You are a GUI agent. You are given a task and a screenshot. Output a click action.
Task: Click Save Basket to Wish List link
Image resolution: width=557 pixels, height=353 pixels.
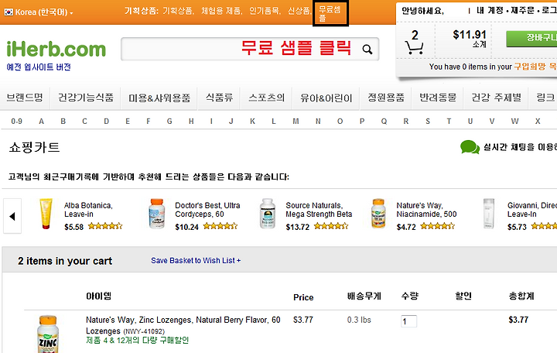coord(196,261)
